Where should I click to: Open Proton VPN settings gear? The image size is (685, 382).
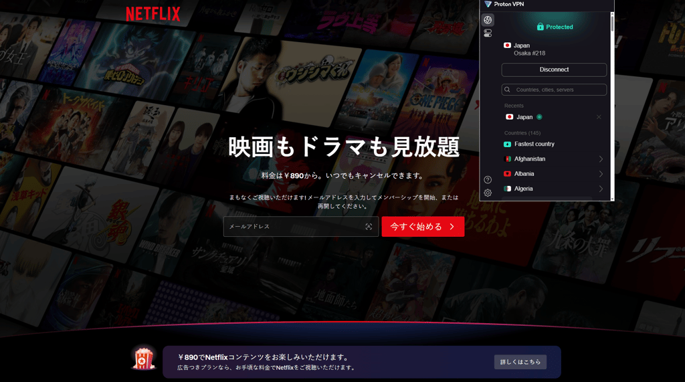[x=488, y=193]
